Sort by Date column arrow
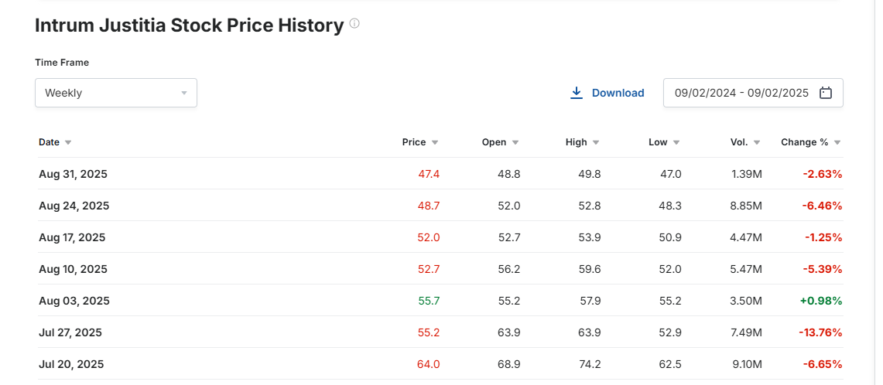This screenshot has width=883, height=385. pos(68,143)
